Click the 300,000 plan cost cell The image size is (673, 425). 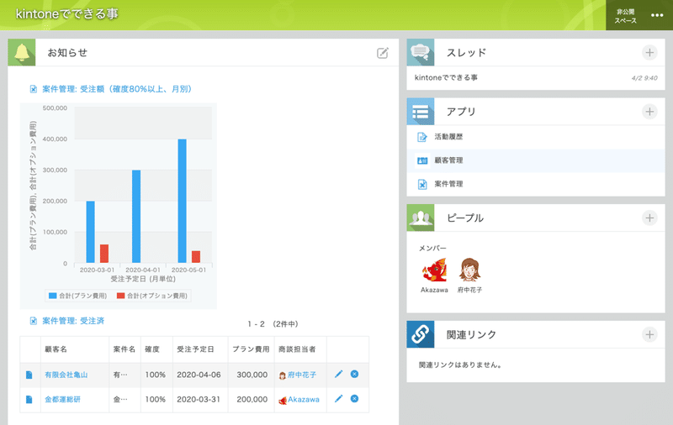click(x=252, y=375)
